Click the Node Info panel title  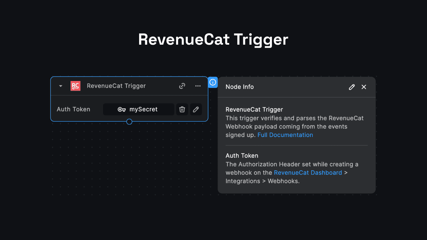coord(240,87)
